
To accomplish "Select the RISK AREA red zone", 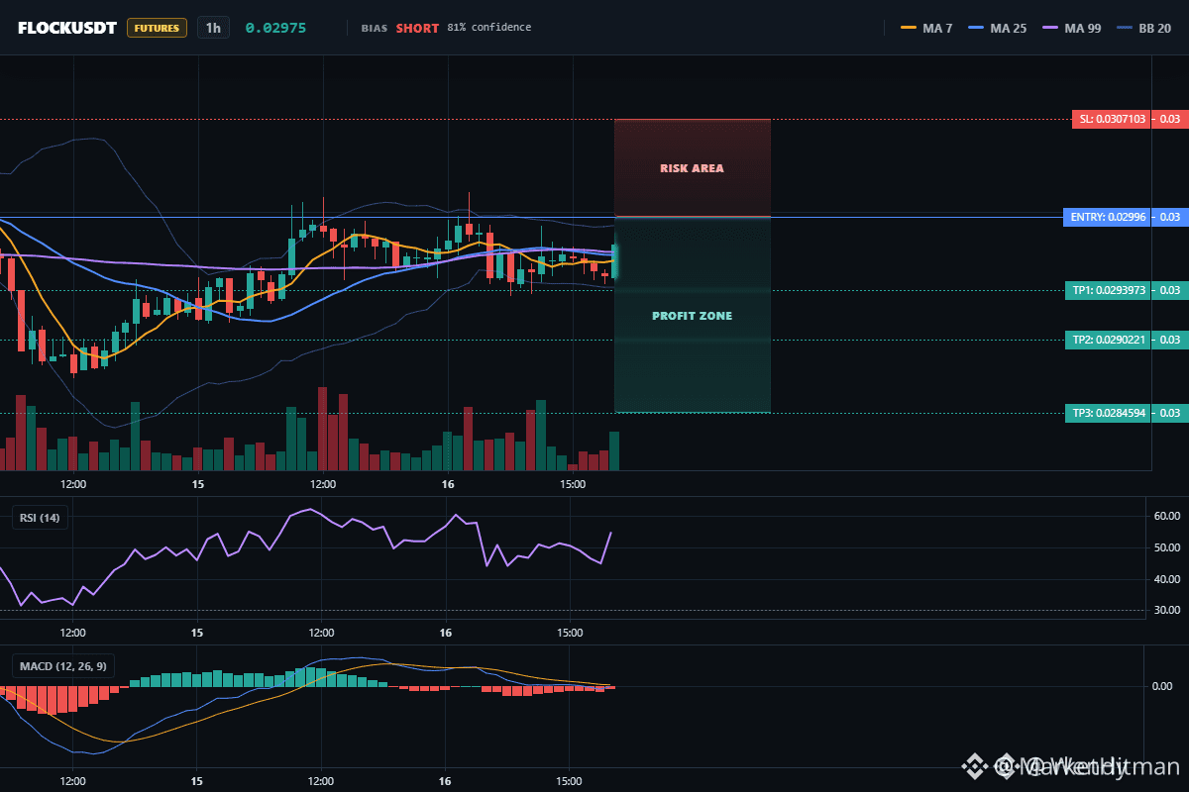I will pos(693,168).
